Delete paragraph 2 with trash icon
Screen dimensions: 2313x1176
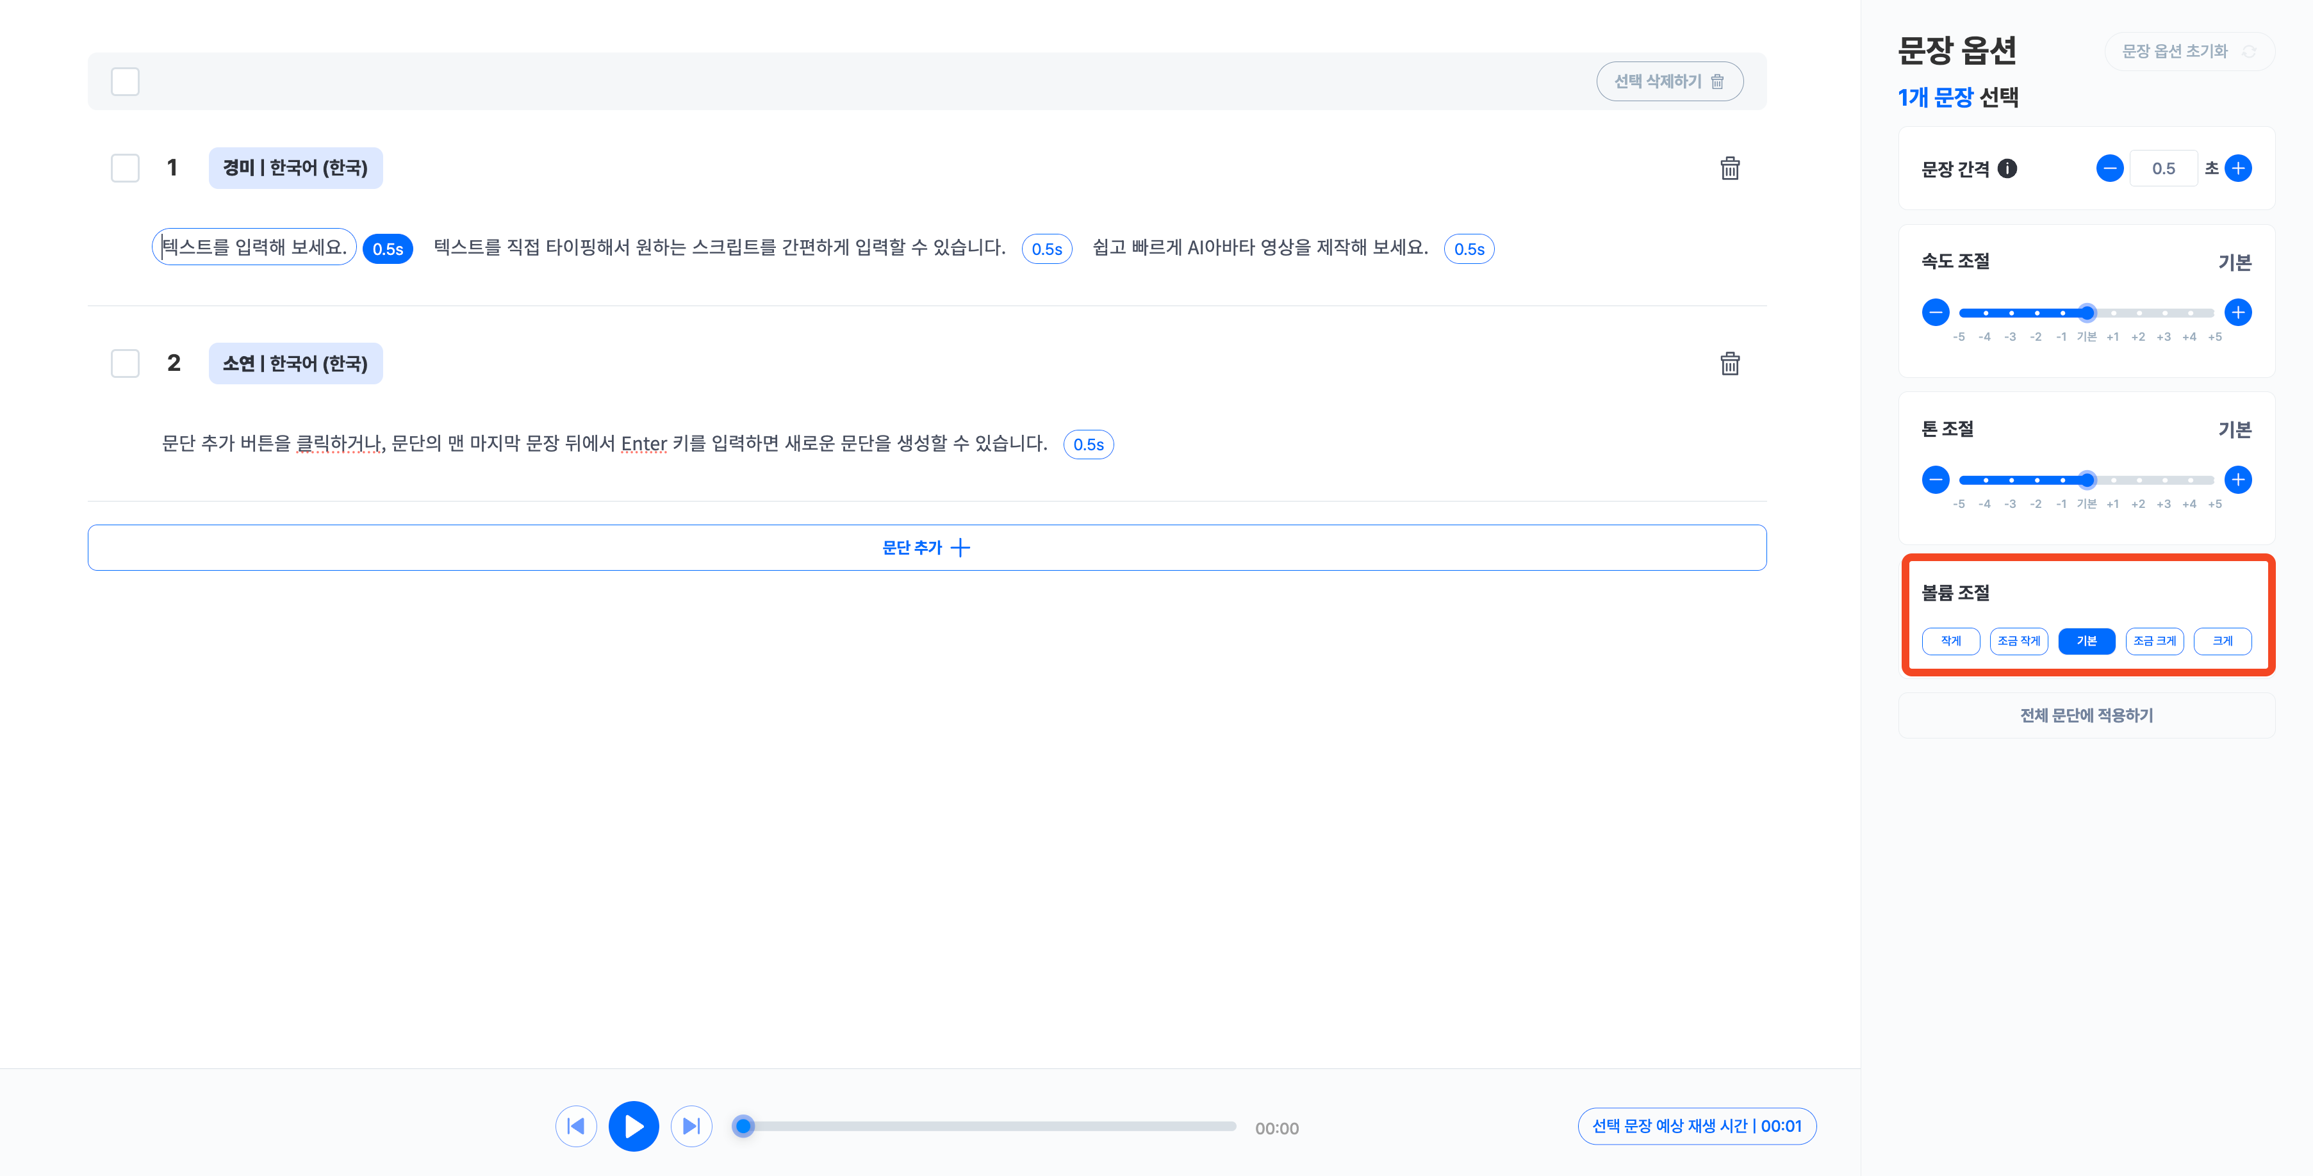[1729, 364]
